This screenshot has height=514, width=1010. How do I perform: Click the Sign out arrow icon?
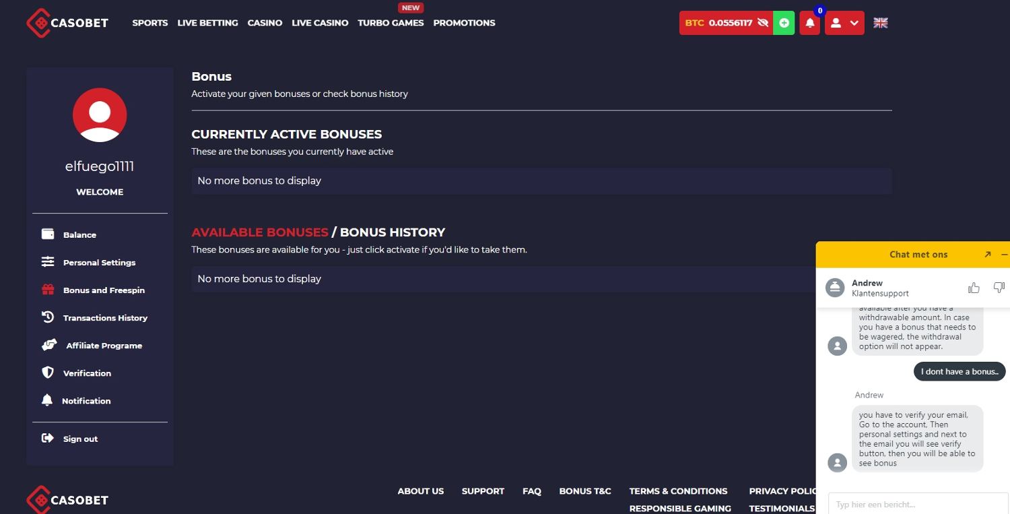click(48, 439)
